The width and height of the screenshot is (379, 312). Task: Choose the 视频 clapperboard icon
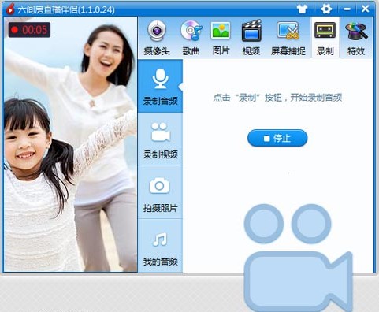[x=251, y=38]
